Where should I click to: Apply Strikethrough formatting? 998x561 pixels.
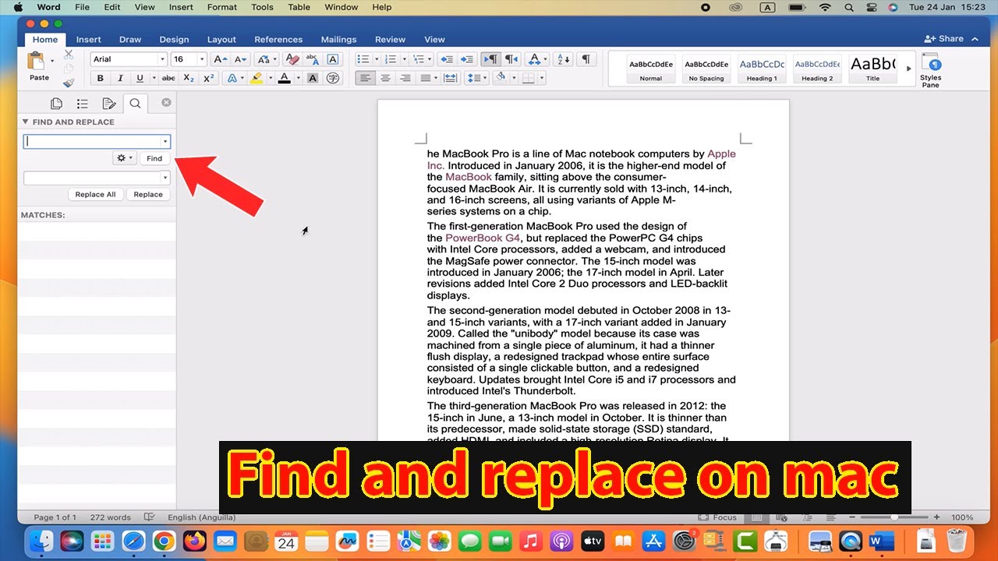click(168, 78)
